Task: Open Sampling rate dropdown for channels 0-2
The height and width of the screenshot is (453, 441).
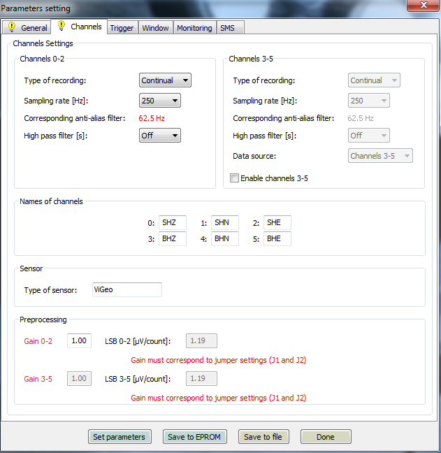Action: click(x=160, y=101)
